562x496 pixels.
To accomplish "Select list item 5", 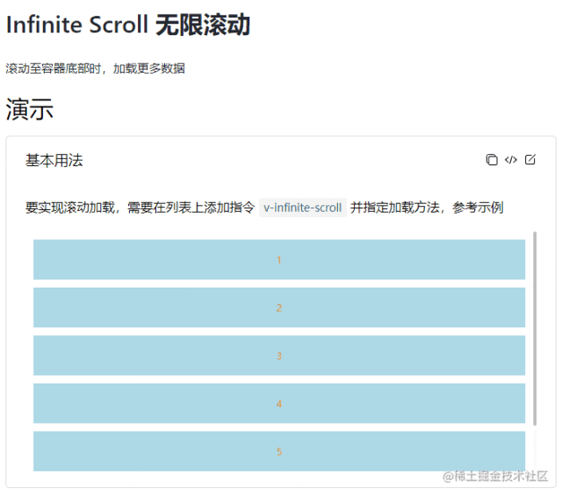I will point(279,451).
